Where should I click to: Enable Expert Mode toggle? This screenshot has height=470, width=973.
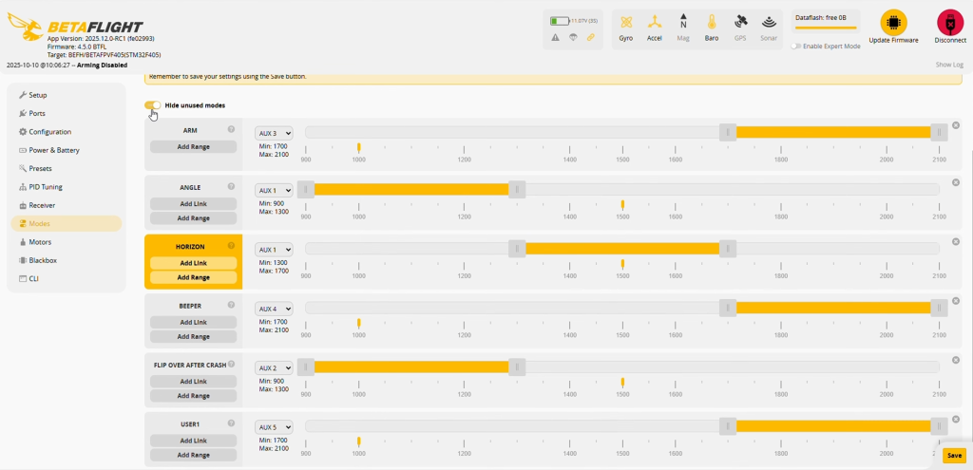pos(796,46)
